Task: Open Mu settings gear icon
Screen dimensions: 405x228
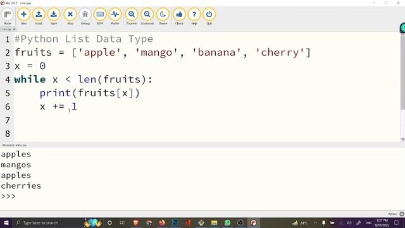Action: coord(402,214)
